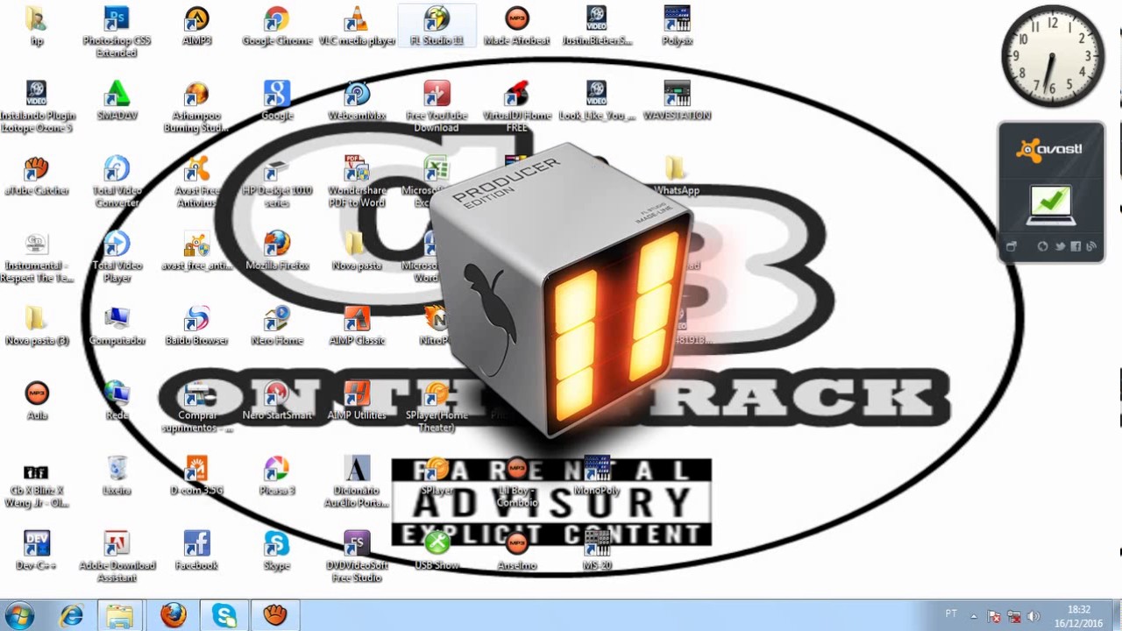Open the SMADAV antivirus shortcut

tap(117, 100)
